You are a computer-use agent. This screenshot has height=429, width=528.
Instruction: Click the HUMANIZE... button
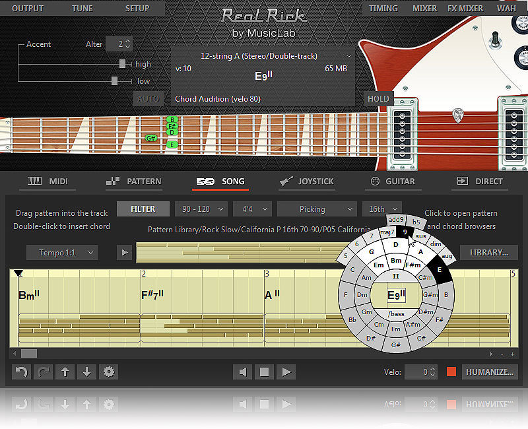point(489,372)
